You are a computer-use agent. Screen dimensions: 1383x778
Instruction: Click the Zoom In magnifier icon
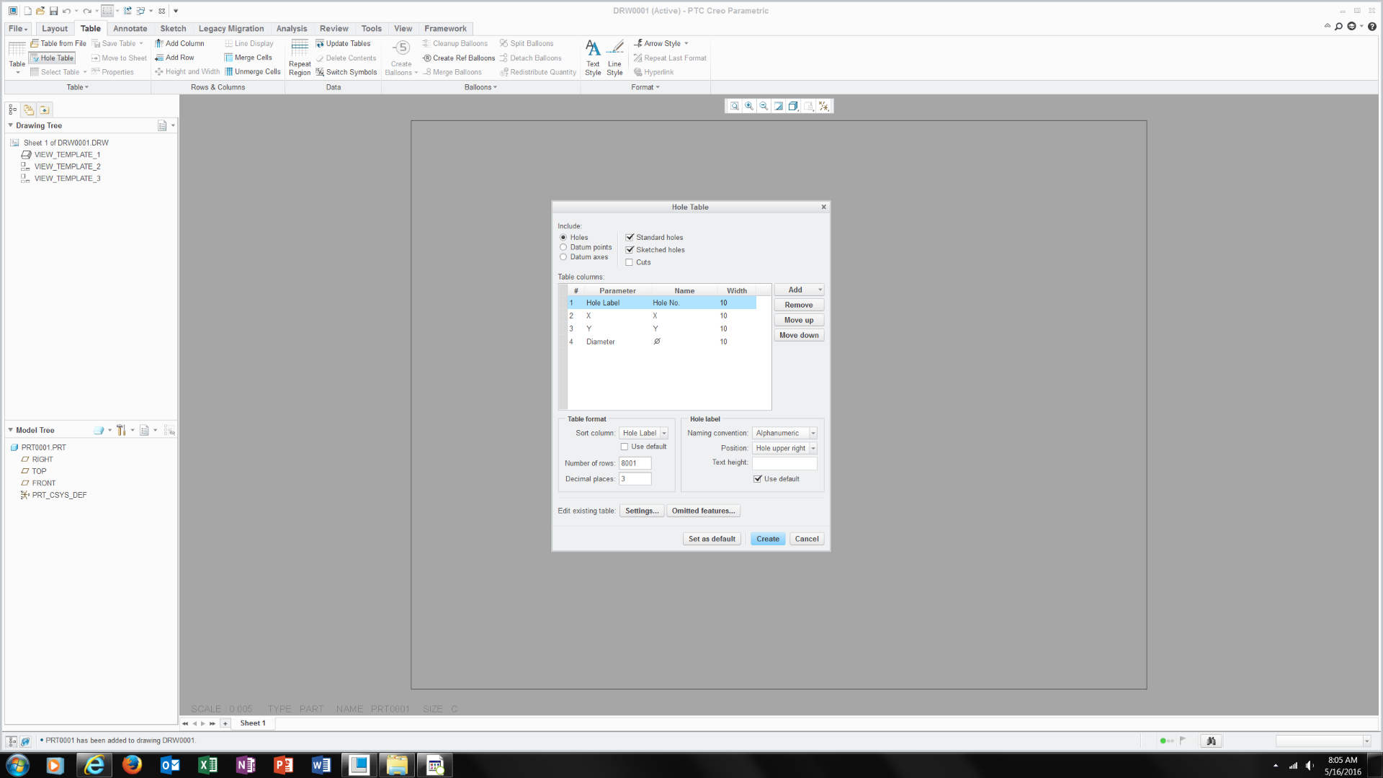(x=749, y=106)
